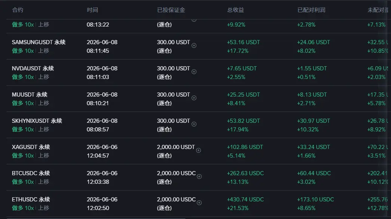Sort by the 总收益 column header
Image resolution: width=391 pixels, height=219 pixels.
[x=235, y=10]
